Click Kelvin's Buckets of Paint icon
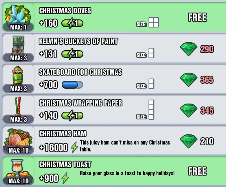Image resolution: width=226 pixels, height=187 pixels. [x=18, y=45]
